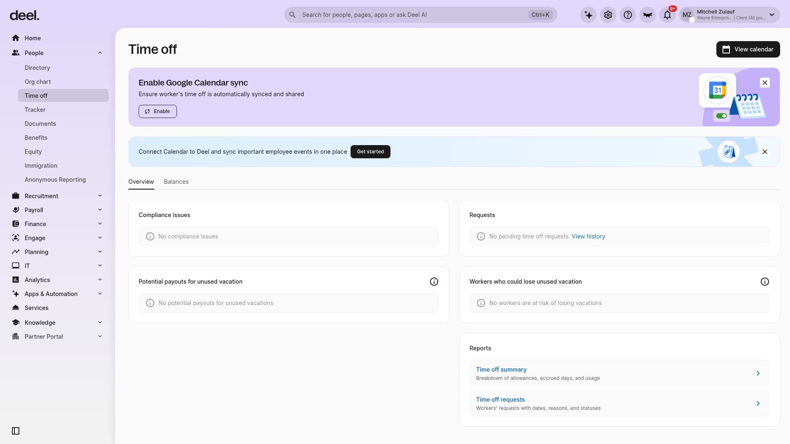790x444 pixels.
Task: Click View calendar button
Action: point(748,49)
